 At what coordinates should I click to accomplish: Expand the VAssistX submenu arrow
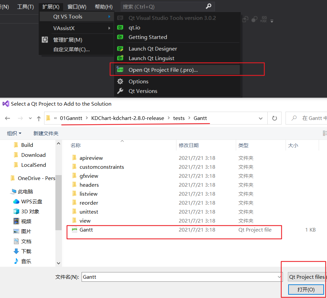pyautogui.click(x=109, y=28)
